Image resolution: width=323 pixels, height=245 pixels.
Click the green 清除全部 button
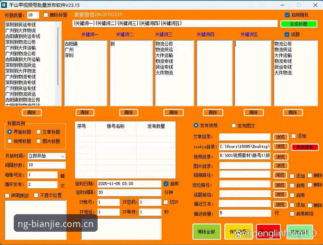pyautogui.click(x=207, y=232)
